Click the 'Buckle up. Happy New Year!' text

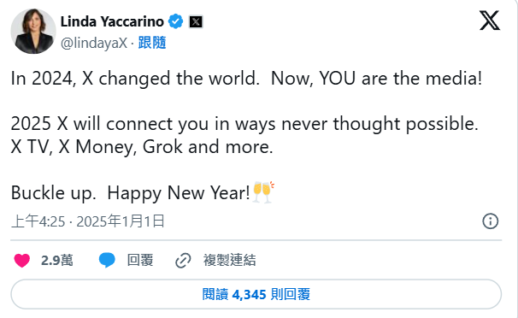pos(131,192)
